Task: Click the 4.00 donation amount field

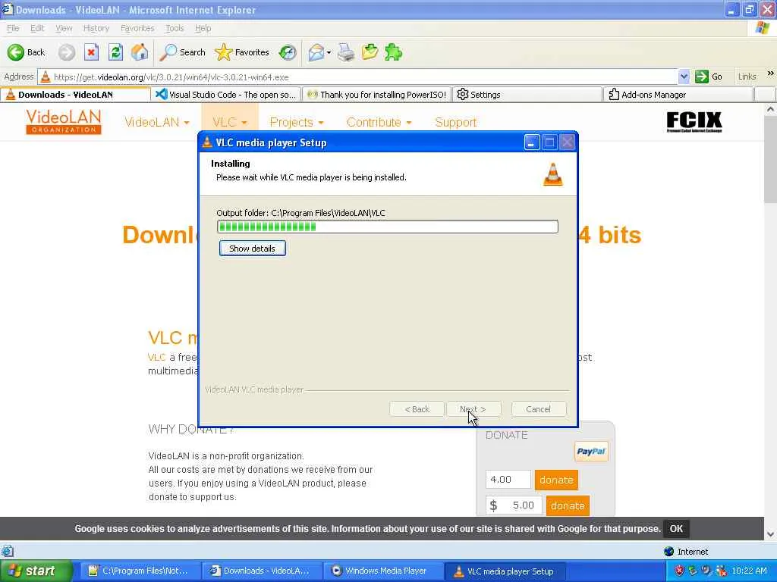Action: (x=508, y=480)
